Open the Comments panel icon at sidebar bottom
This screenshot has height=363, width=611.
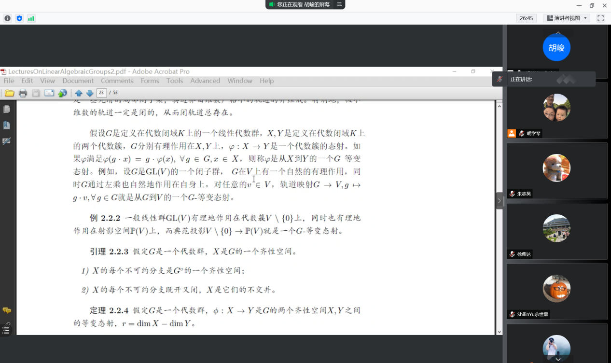pos(7,310)
